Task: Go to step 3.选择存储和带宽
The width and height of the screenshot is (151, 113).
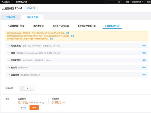Action: click(61, 26)
